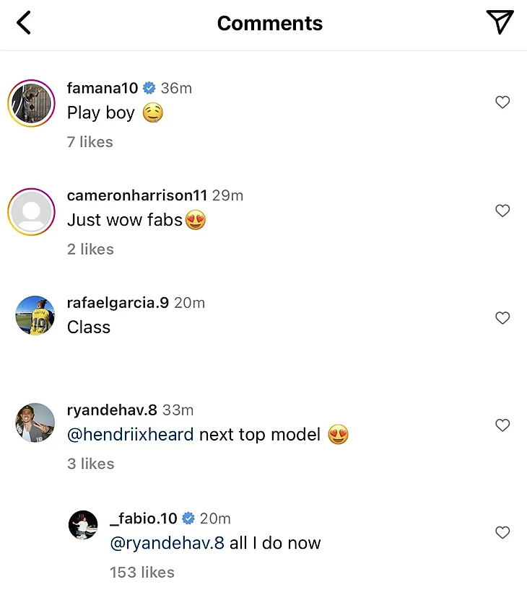Open famana10's profile picture
The image size is (527, 592).
pyautogui.click(x=32, y=104)
